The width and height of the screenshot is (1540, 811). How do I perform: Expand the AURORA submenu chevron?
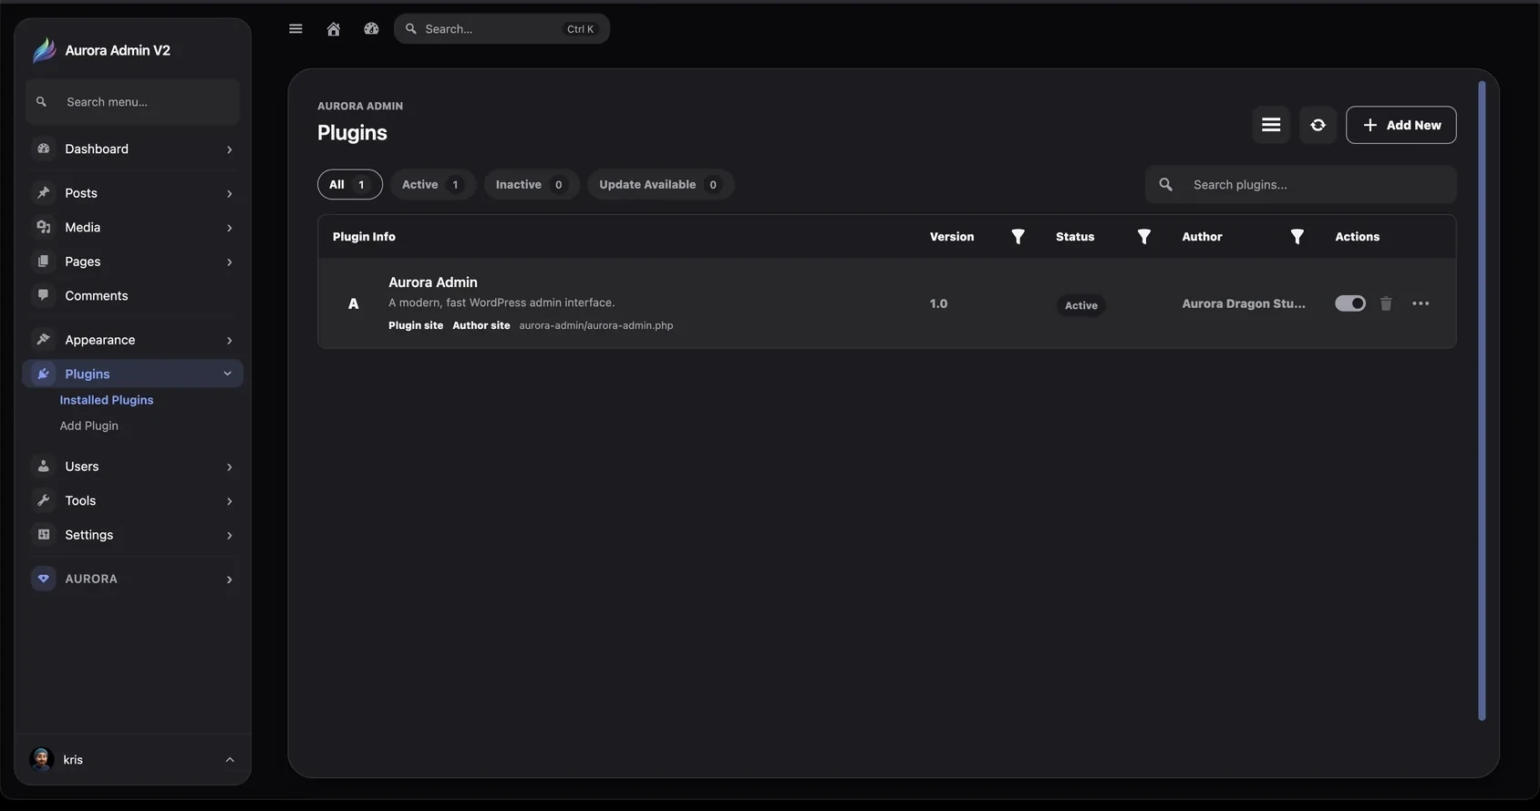click(229, 580)
